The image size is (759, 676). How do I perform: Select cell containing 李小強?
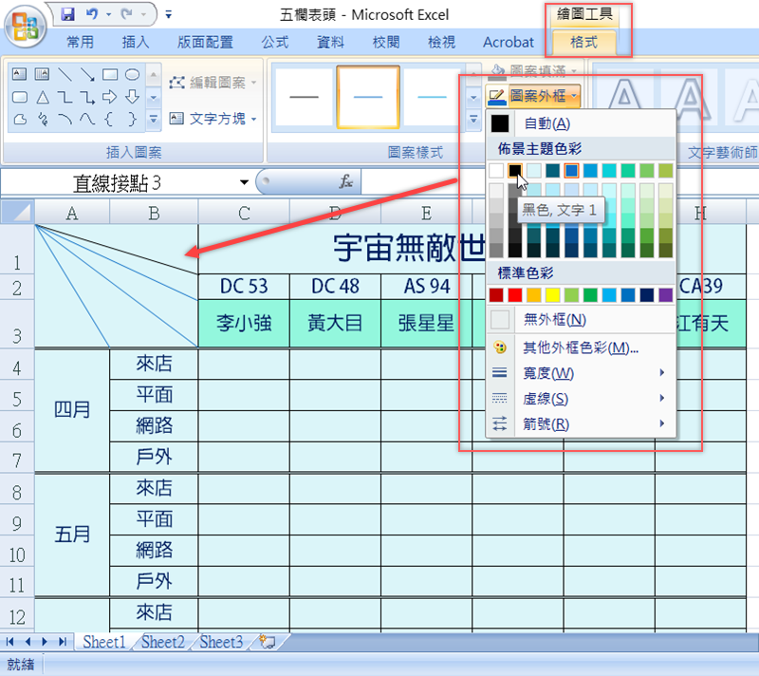(x=244, y=324)
